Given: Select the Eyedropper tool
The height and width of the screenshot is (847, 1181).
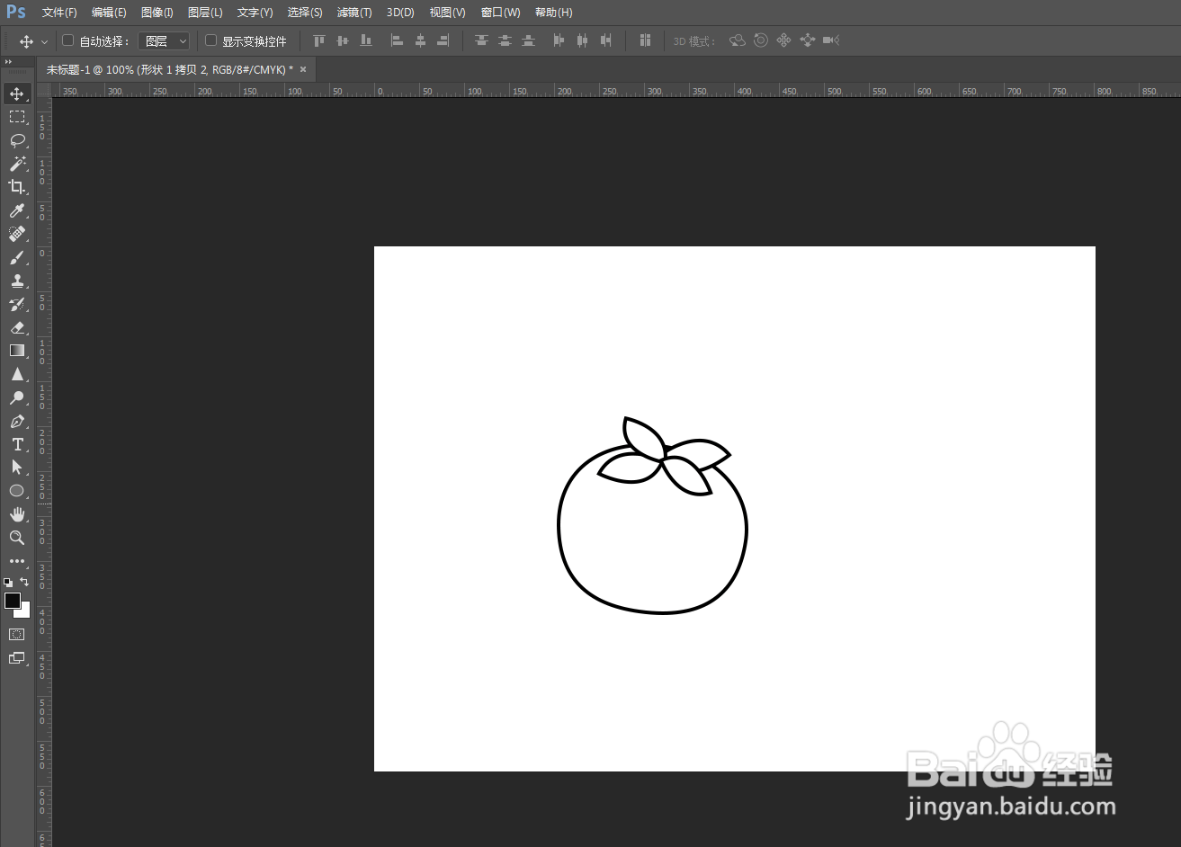Looking at the screenshot, I should 17,210.
